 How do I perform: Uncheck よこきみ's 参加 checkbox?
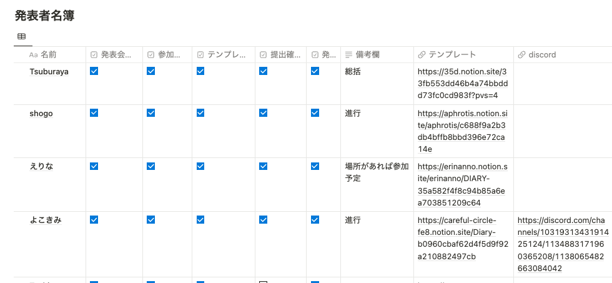coord(151,220)
